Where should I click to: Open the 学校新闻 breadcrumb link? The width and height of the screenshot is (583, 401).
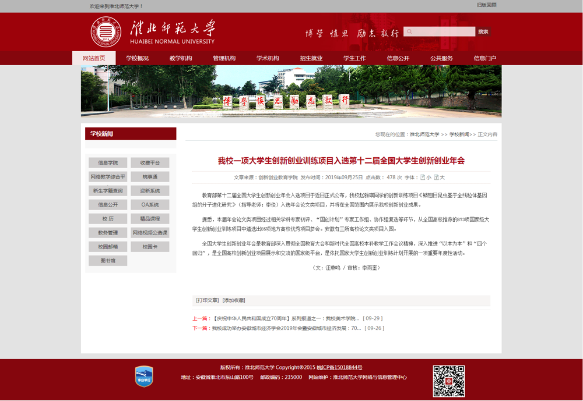tap(458, 134)
